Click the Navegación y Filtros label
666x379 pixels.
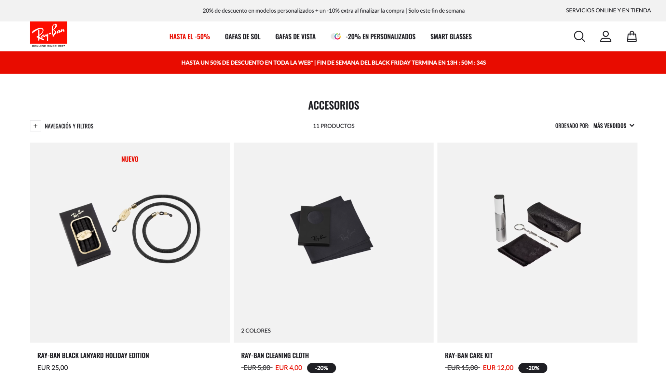(x=69, y=126)
